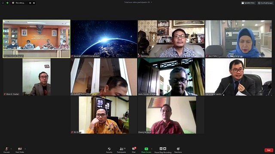Open audio options arrow beside Unmute
Viewport: 275px width, 154px height.
click(11, 149)
